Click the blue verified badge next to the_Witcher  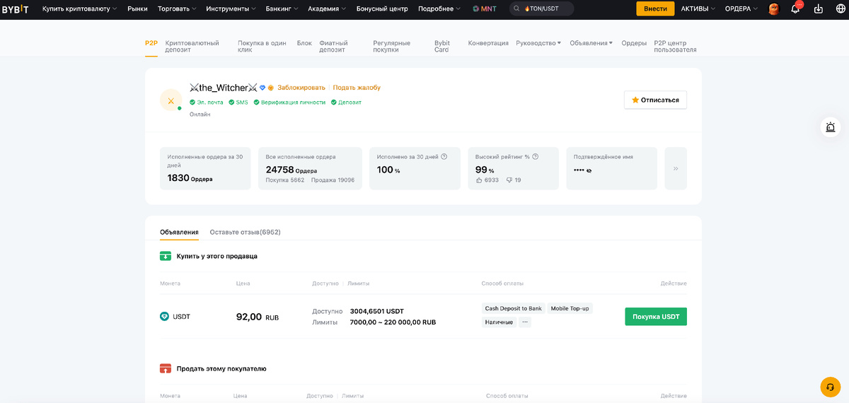[262, 88]
